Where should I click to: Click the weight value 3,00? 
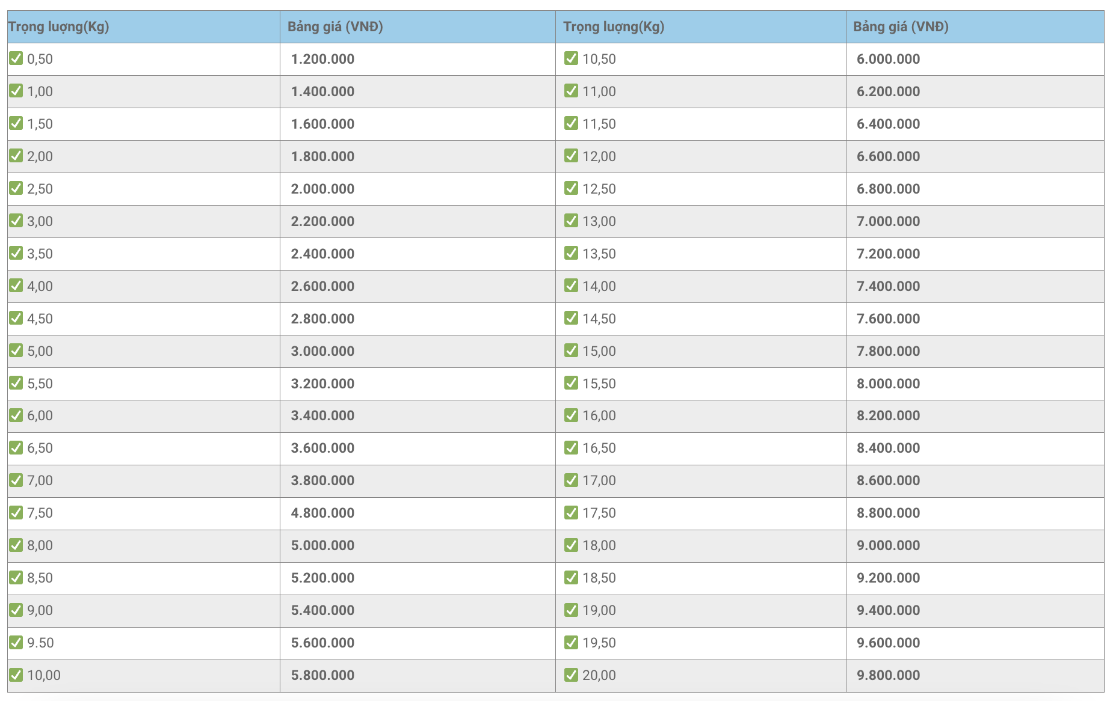pyautogui.click(x=40, y=221)
